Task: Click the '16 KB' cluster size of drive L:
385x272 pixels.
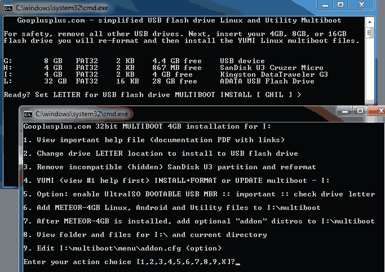Action: point(127,81)
